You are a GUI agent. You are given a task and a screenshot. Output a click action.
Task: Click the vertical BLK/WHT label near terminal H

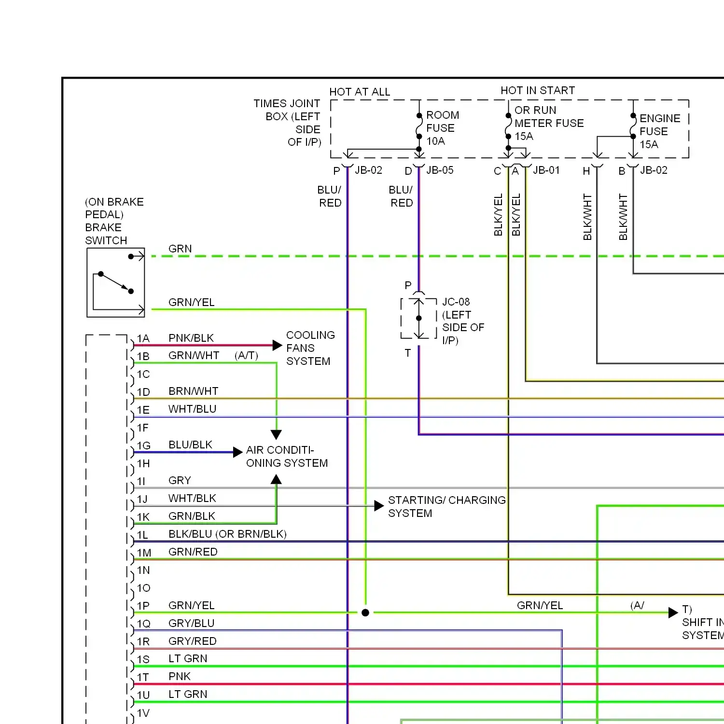(x=587, y=217)
